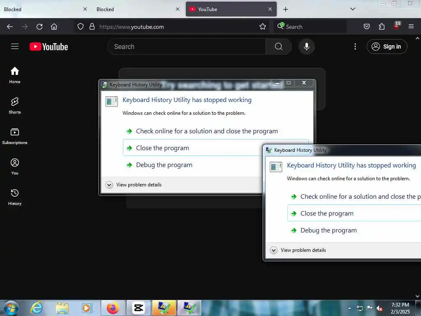
Task: Open Windows Explorer folder on the taskbar
Action: 62,308
